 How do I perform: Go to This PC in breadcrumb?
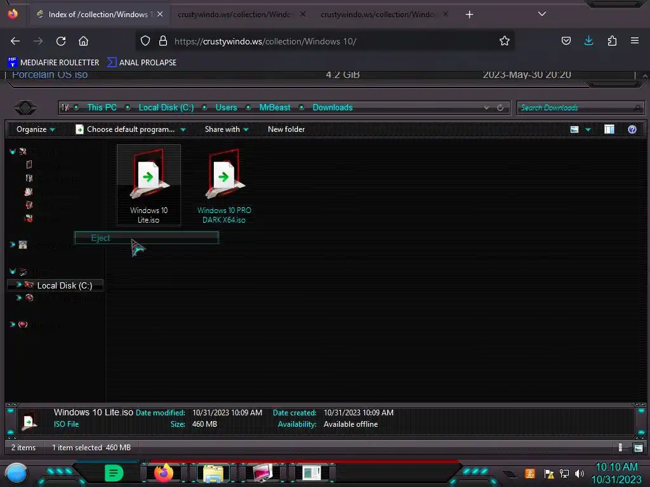(102, 108)
